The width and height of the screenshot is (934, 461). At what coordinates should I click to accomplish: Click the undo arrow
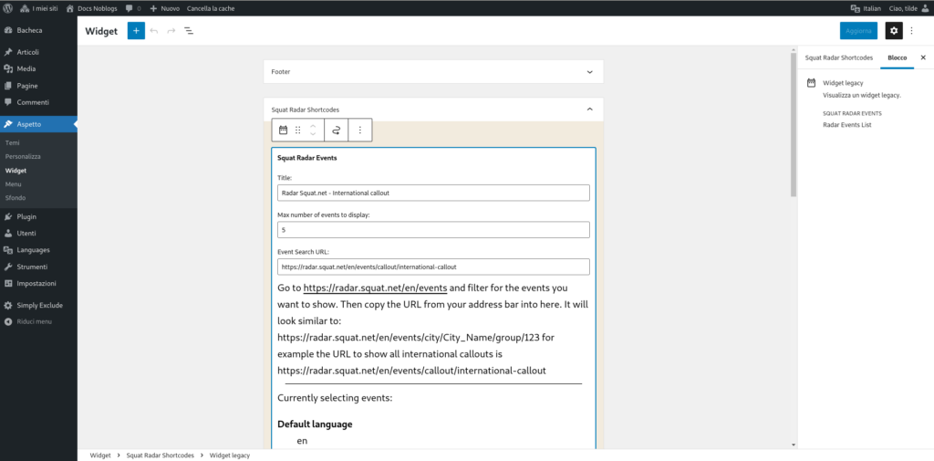pyautogui.click(x=153, y=30)
